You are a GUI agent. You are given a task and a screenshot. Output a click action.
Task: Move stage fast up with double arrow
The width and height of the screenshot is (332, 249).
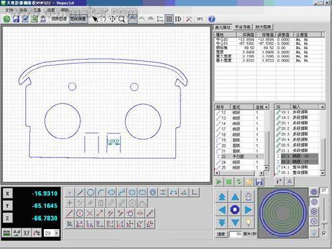[x=222, y=197]
